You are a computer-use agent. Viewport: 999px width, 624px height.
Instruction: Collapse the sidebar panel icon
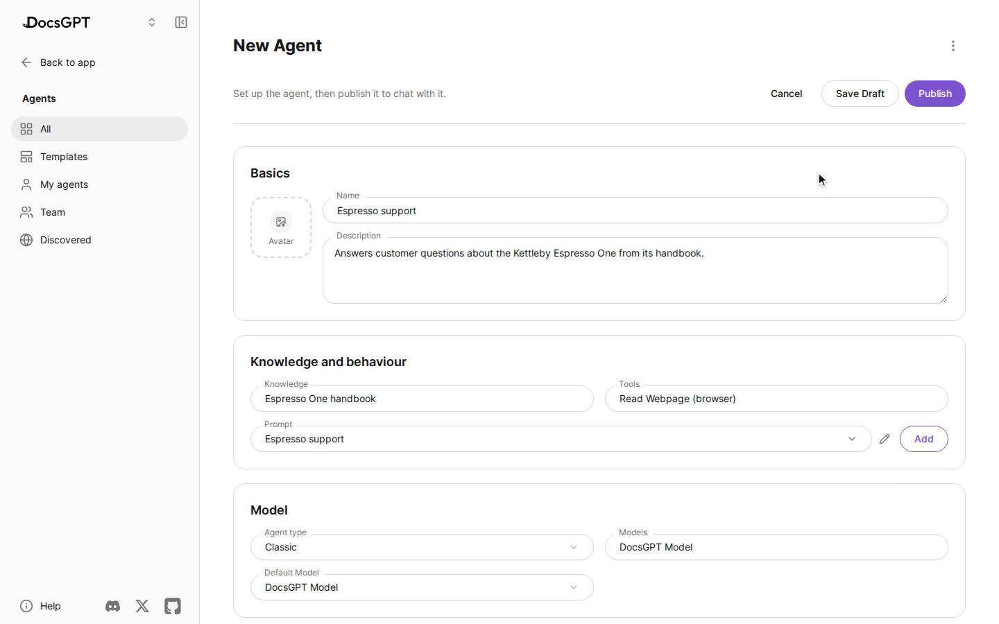pyautogui.click(x=181, y=22)
